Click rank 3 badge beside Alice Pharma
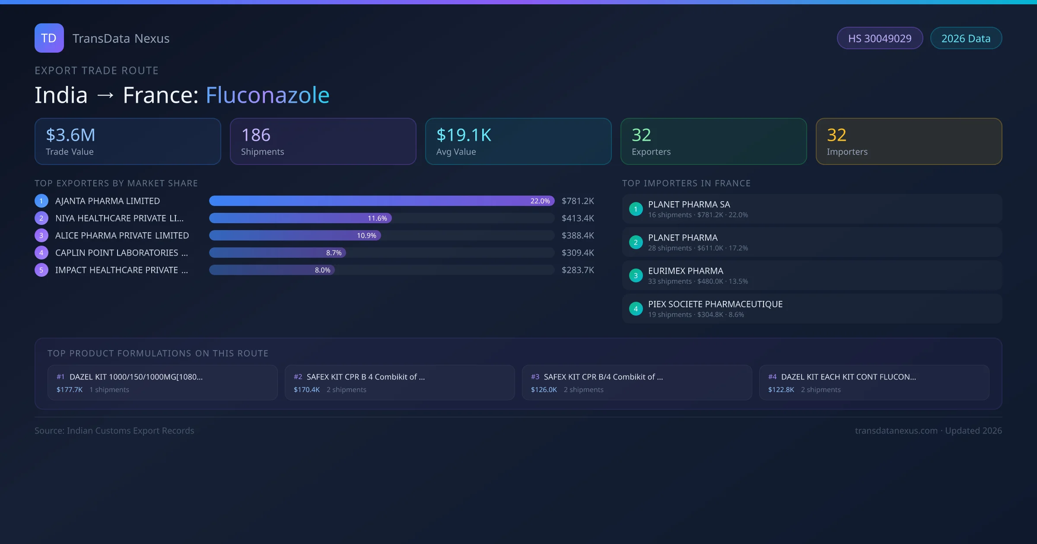Image resolution: width=1037 pixels, height=544 pixels. click(41, 235)
